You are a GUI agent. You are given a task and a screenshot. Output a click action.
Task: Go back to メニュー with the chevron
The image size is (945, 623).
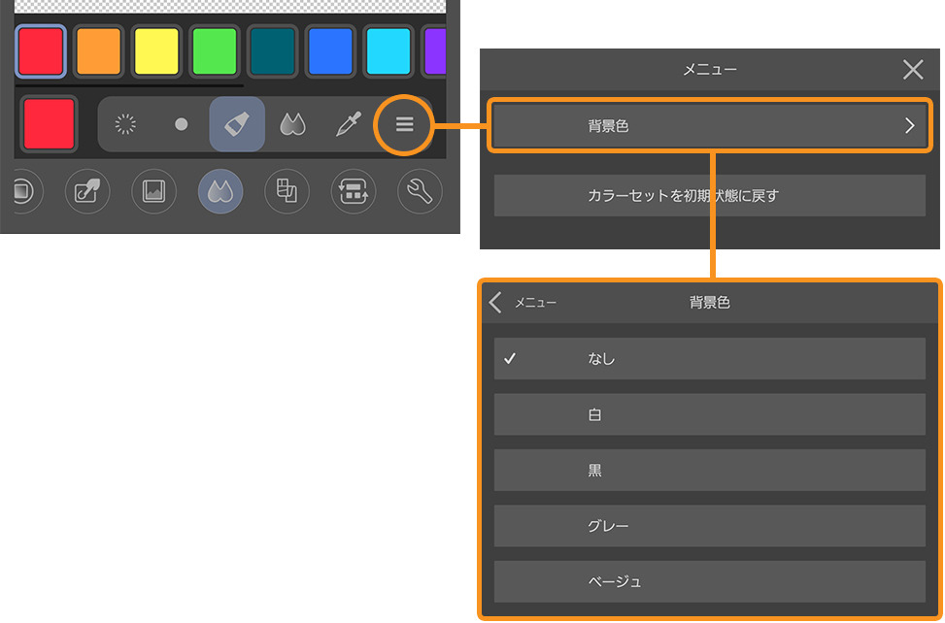tap(495, 302)
